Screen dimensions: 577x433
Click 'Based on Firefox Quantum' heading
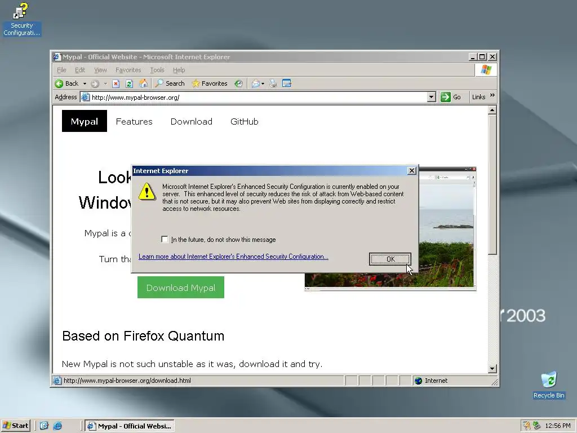pyautogui.click(x=143, y=336)
